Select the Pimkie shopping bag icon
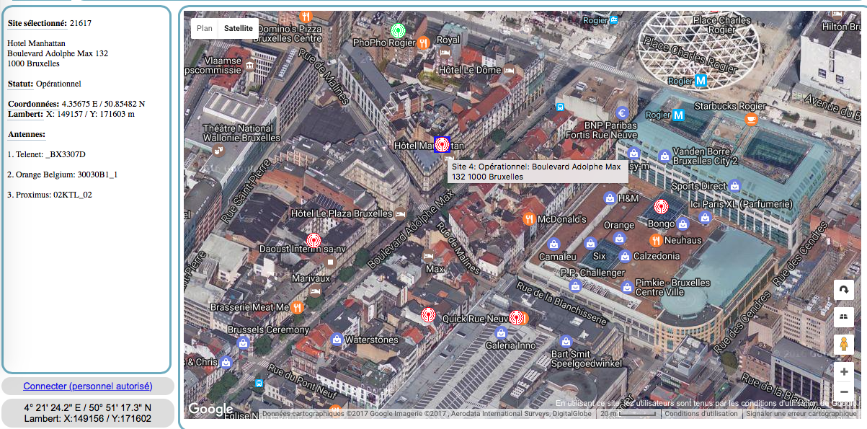 point(627,288)
